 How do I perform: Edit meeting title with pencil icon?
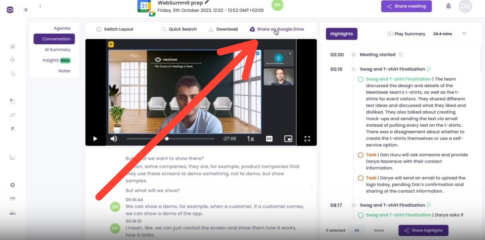[x=207, y=2]
